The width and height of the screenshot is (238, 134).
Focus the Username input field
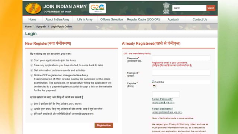click(181, 58)
